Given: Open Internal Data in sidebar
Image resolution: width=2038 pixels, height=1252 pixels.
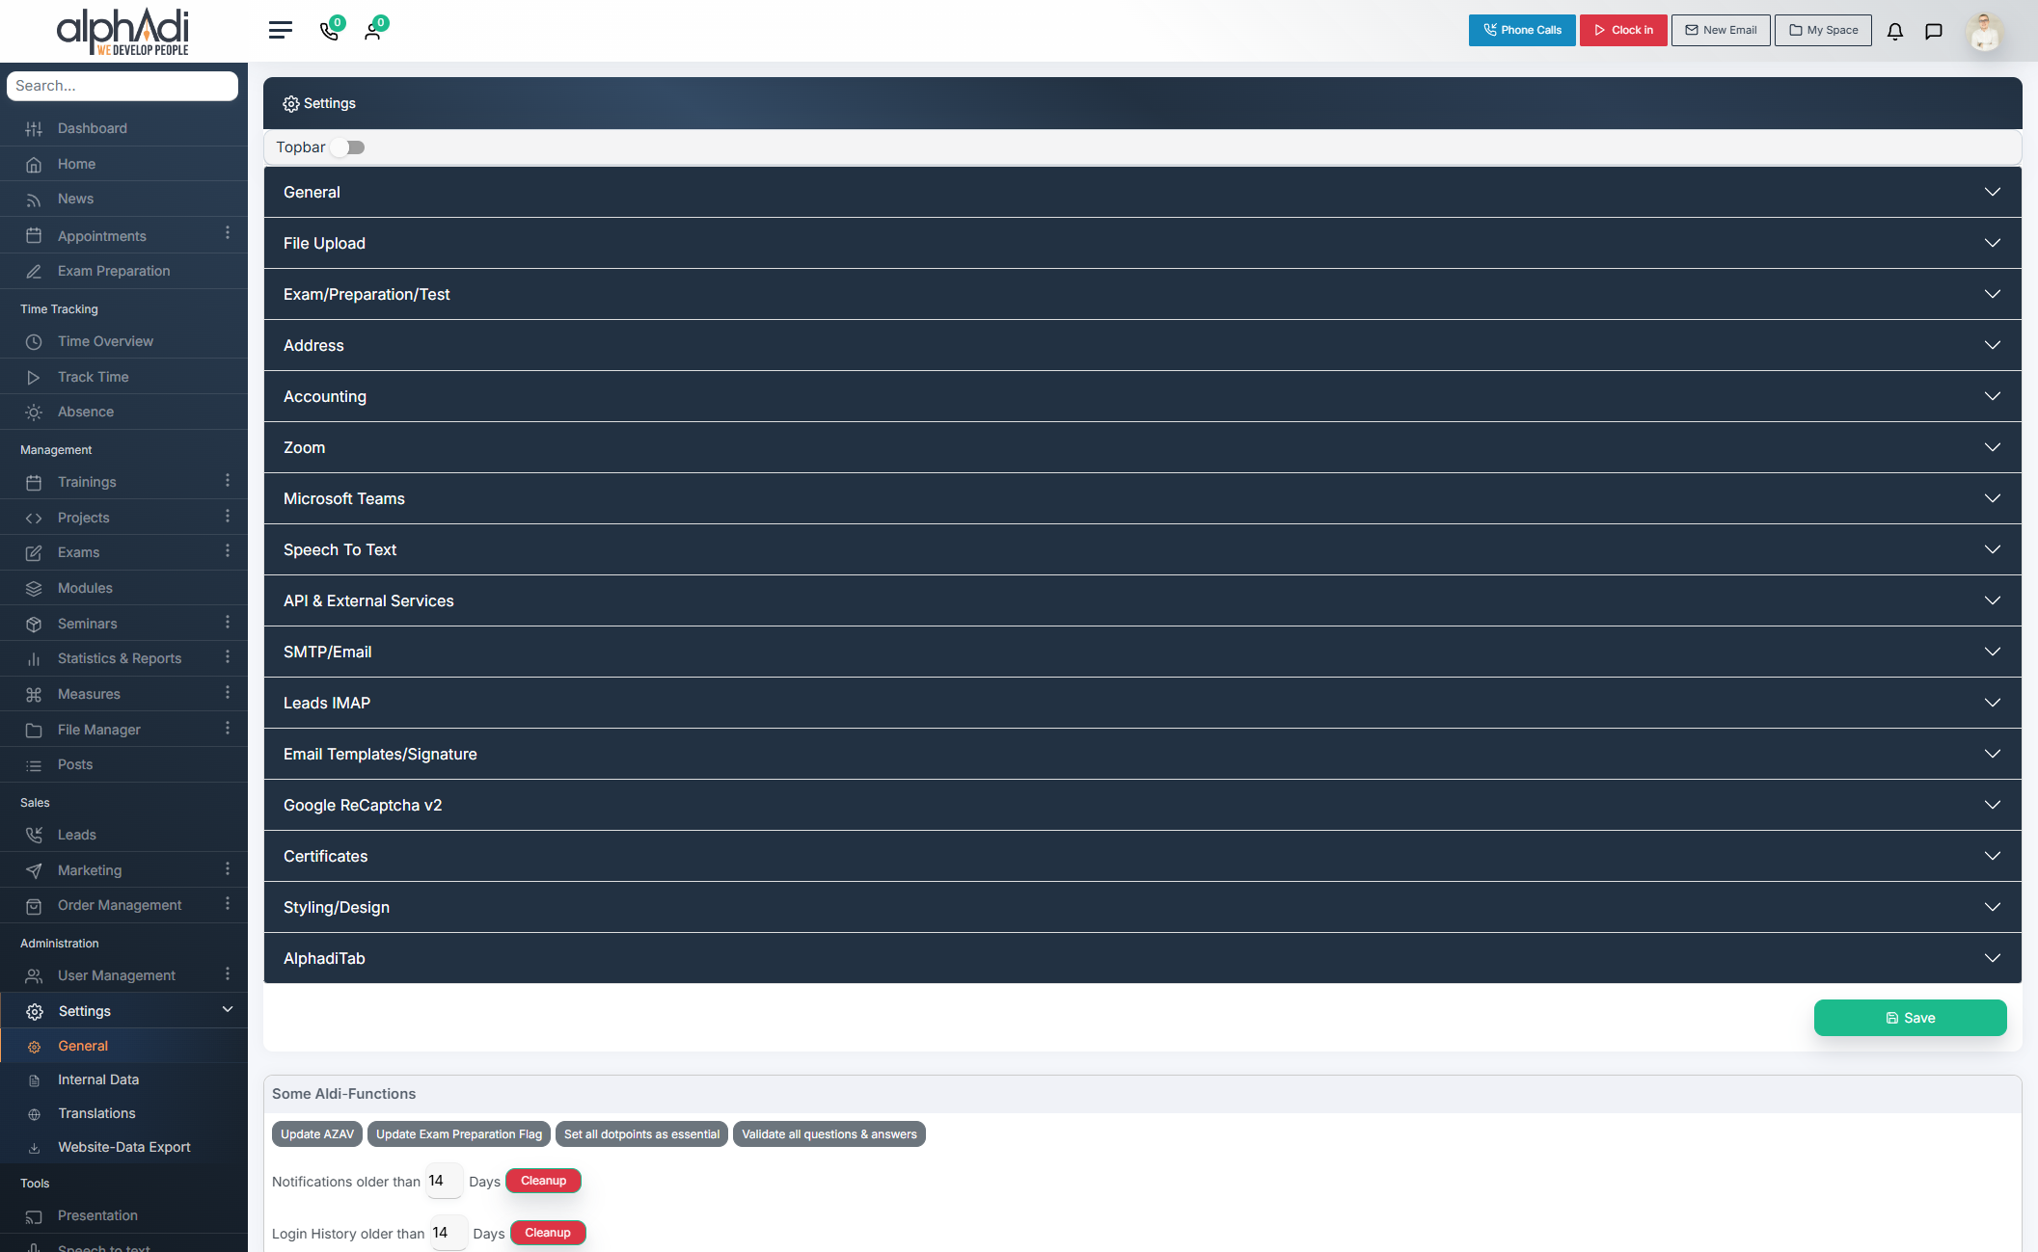Looking at the screenshot, I should click(98, 1079).
